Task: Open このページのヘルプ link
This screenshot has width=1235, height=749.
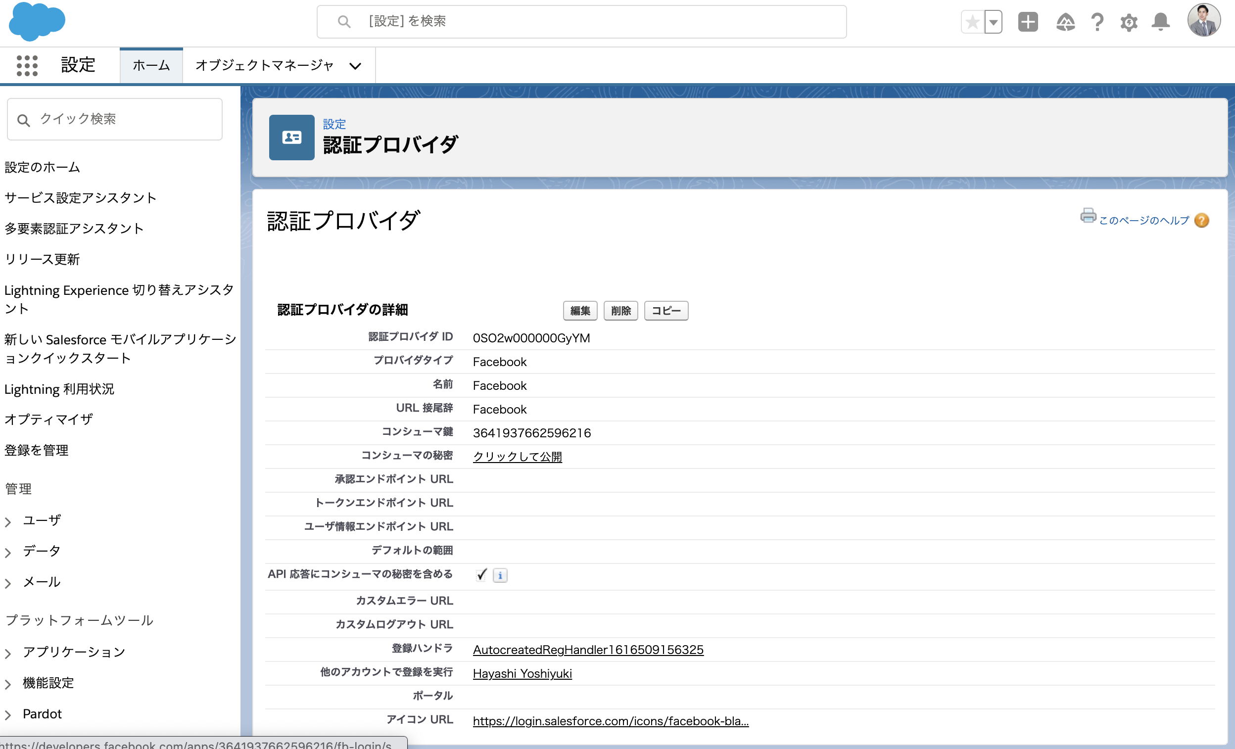Action: pyautogui.click(x=1144, y=221)
